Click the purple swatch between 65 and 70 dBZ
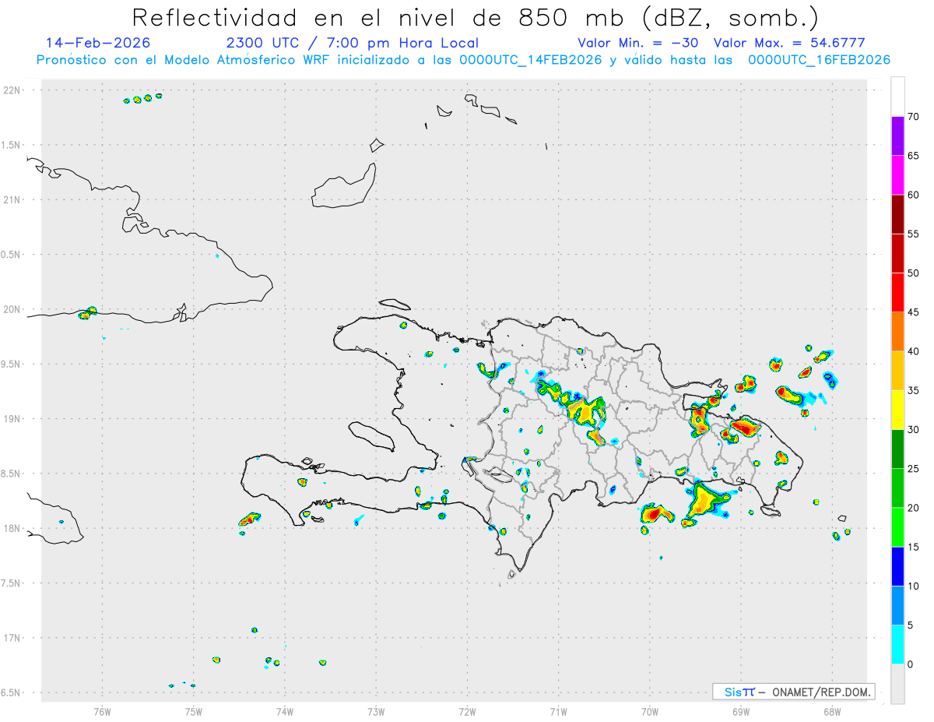This screenshot has height=722, width=934. click(897, 136)
